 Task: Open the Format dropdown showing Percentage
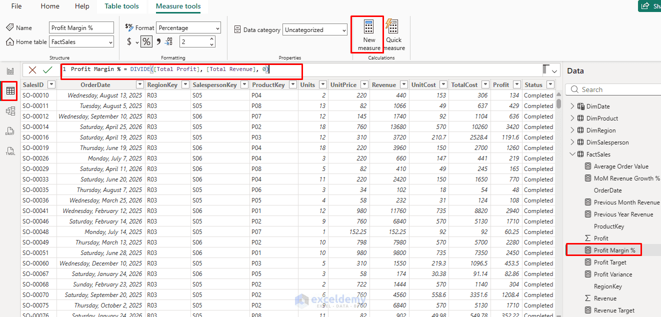pos(188,28)
